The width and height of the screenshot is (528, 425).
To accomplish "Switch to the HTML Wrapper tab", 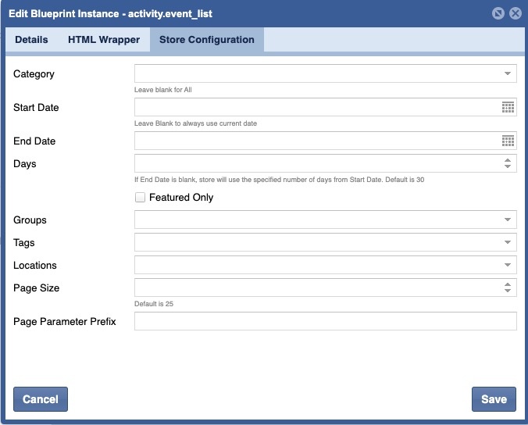I will coord(104,40).
